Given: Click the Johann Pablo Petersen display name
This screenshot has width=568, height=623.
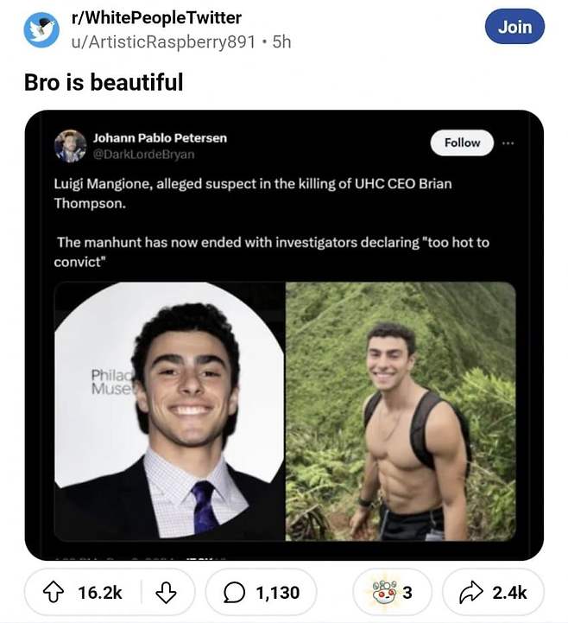Looking at the screenshot, I should (x=161, y=138).
